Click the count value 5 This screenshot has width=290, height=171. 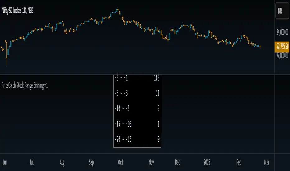[x=158, y=109]
